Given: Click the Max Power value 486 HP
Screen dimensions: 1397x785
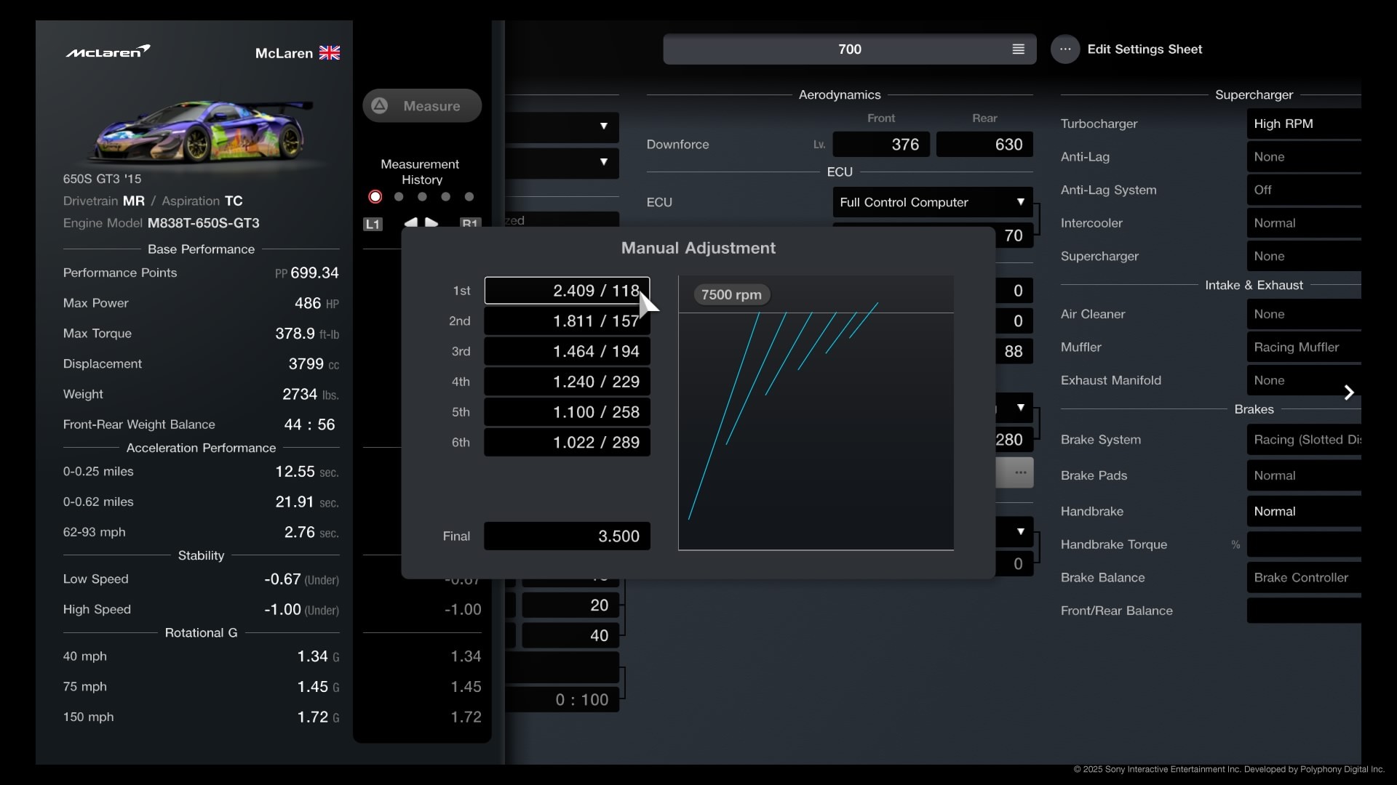Looking at the screenshot, I should (317, 304).
